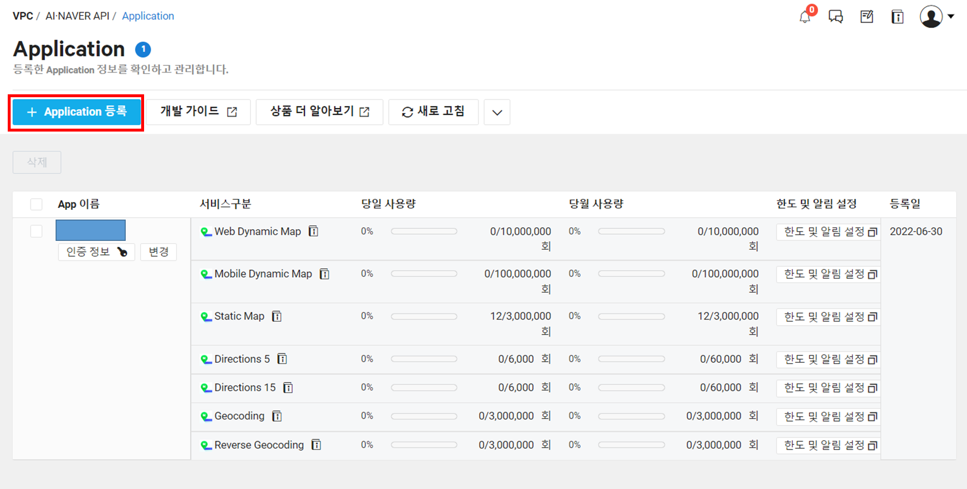This screenshot has height=489, width=967.
Task: Open info icon next to Directions 5
Action: coord(282,359)
